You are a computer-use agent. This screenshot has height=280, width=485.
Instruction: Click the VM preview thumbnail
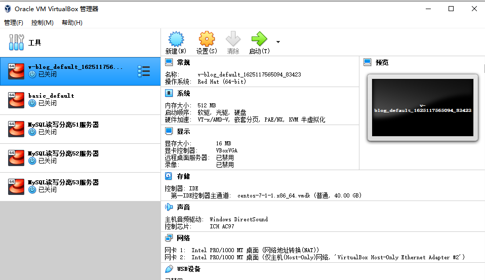423,107
